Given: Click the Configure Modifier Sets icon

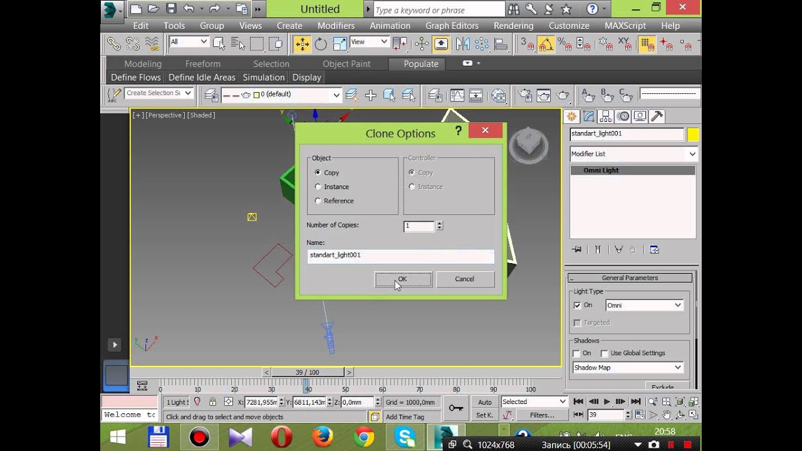Looking at the screenshot, I should [654, 249].
